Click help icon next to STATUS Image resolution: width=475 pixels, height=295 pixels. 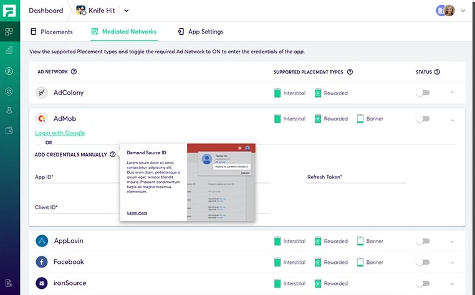[x=437, y=72]
